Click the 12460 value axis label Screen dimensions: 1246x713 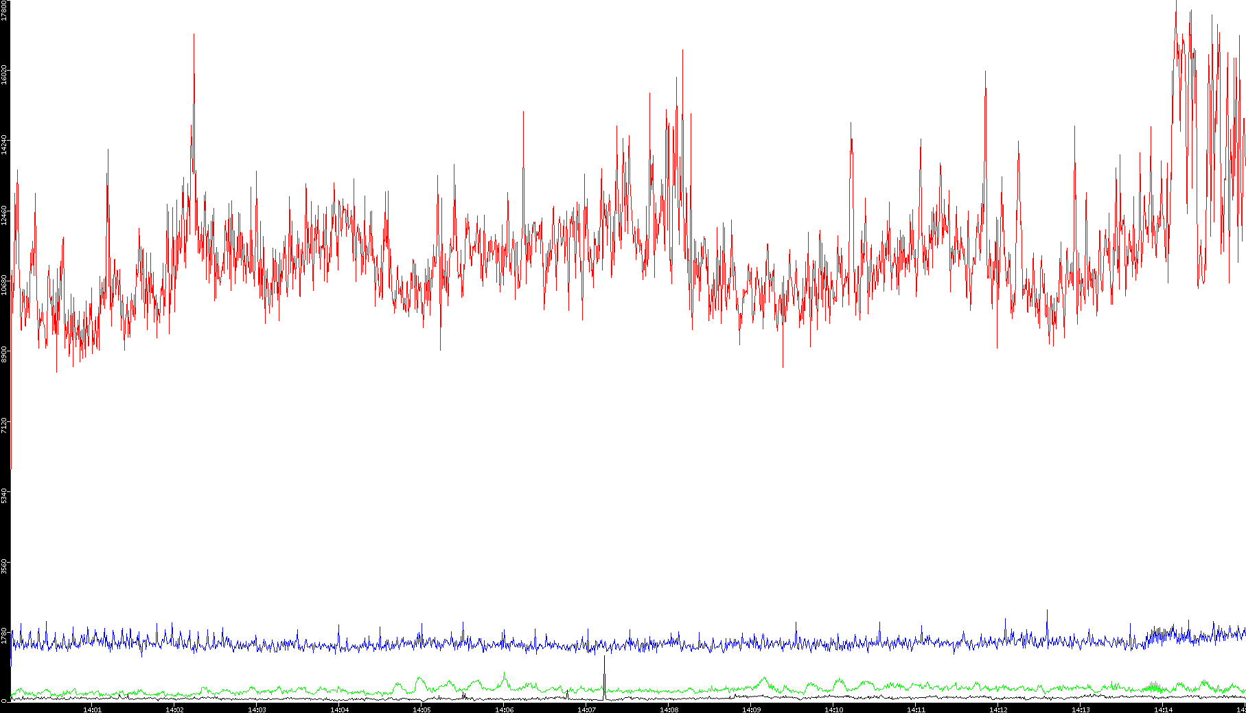[4, 215]
